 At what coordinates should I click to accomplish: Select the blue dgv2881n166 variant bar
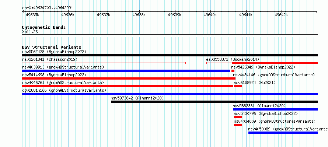(x=170, y=94)
